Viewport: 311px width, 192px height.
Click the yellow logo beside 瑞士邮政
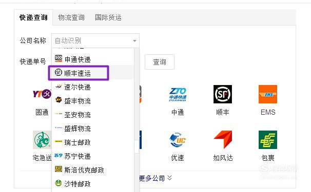[59, 141]
